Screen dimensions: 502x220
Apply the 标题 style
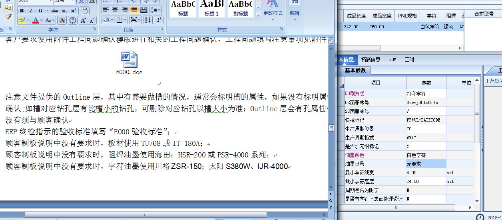(x=183, y=9)
